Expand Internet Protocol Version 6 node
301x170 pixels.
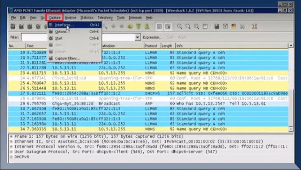11,147
